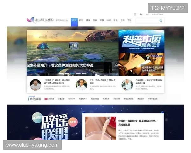The width and height of the screenshot is (191, 153).
Task: Open the 专区 navigation item
Action: point(129,20)
